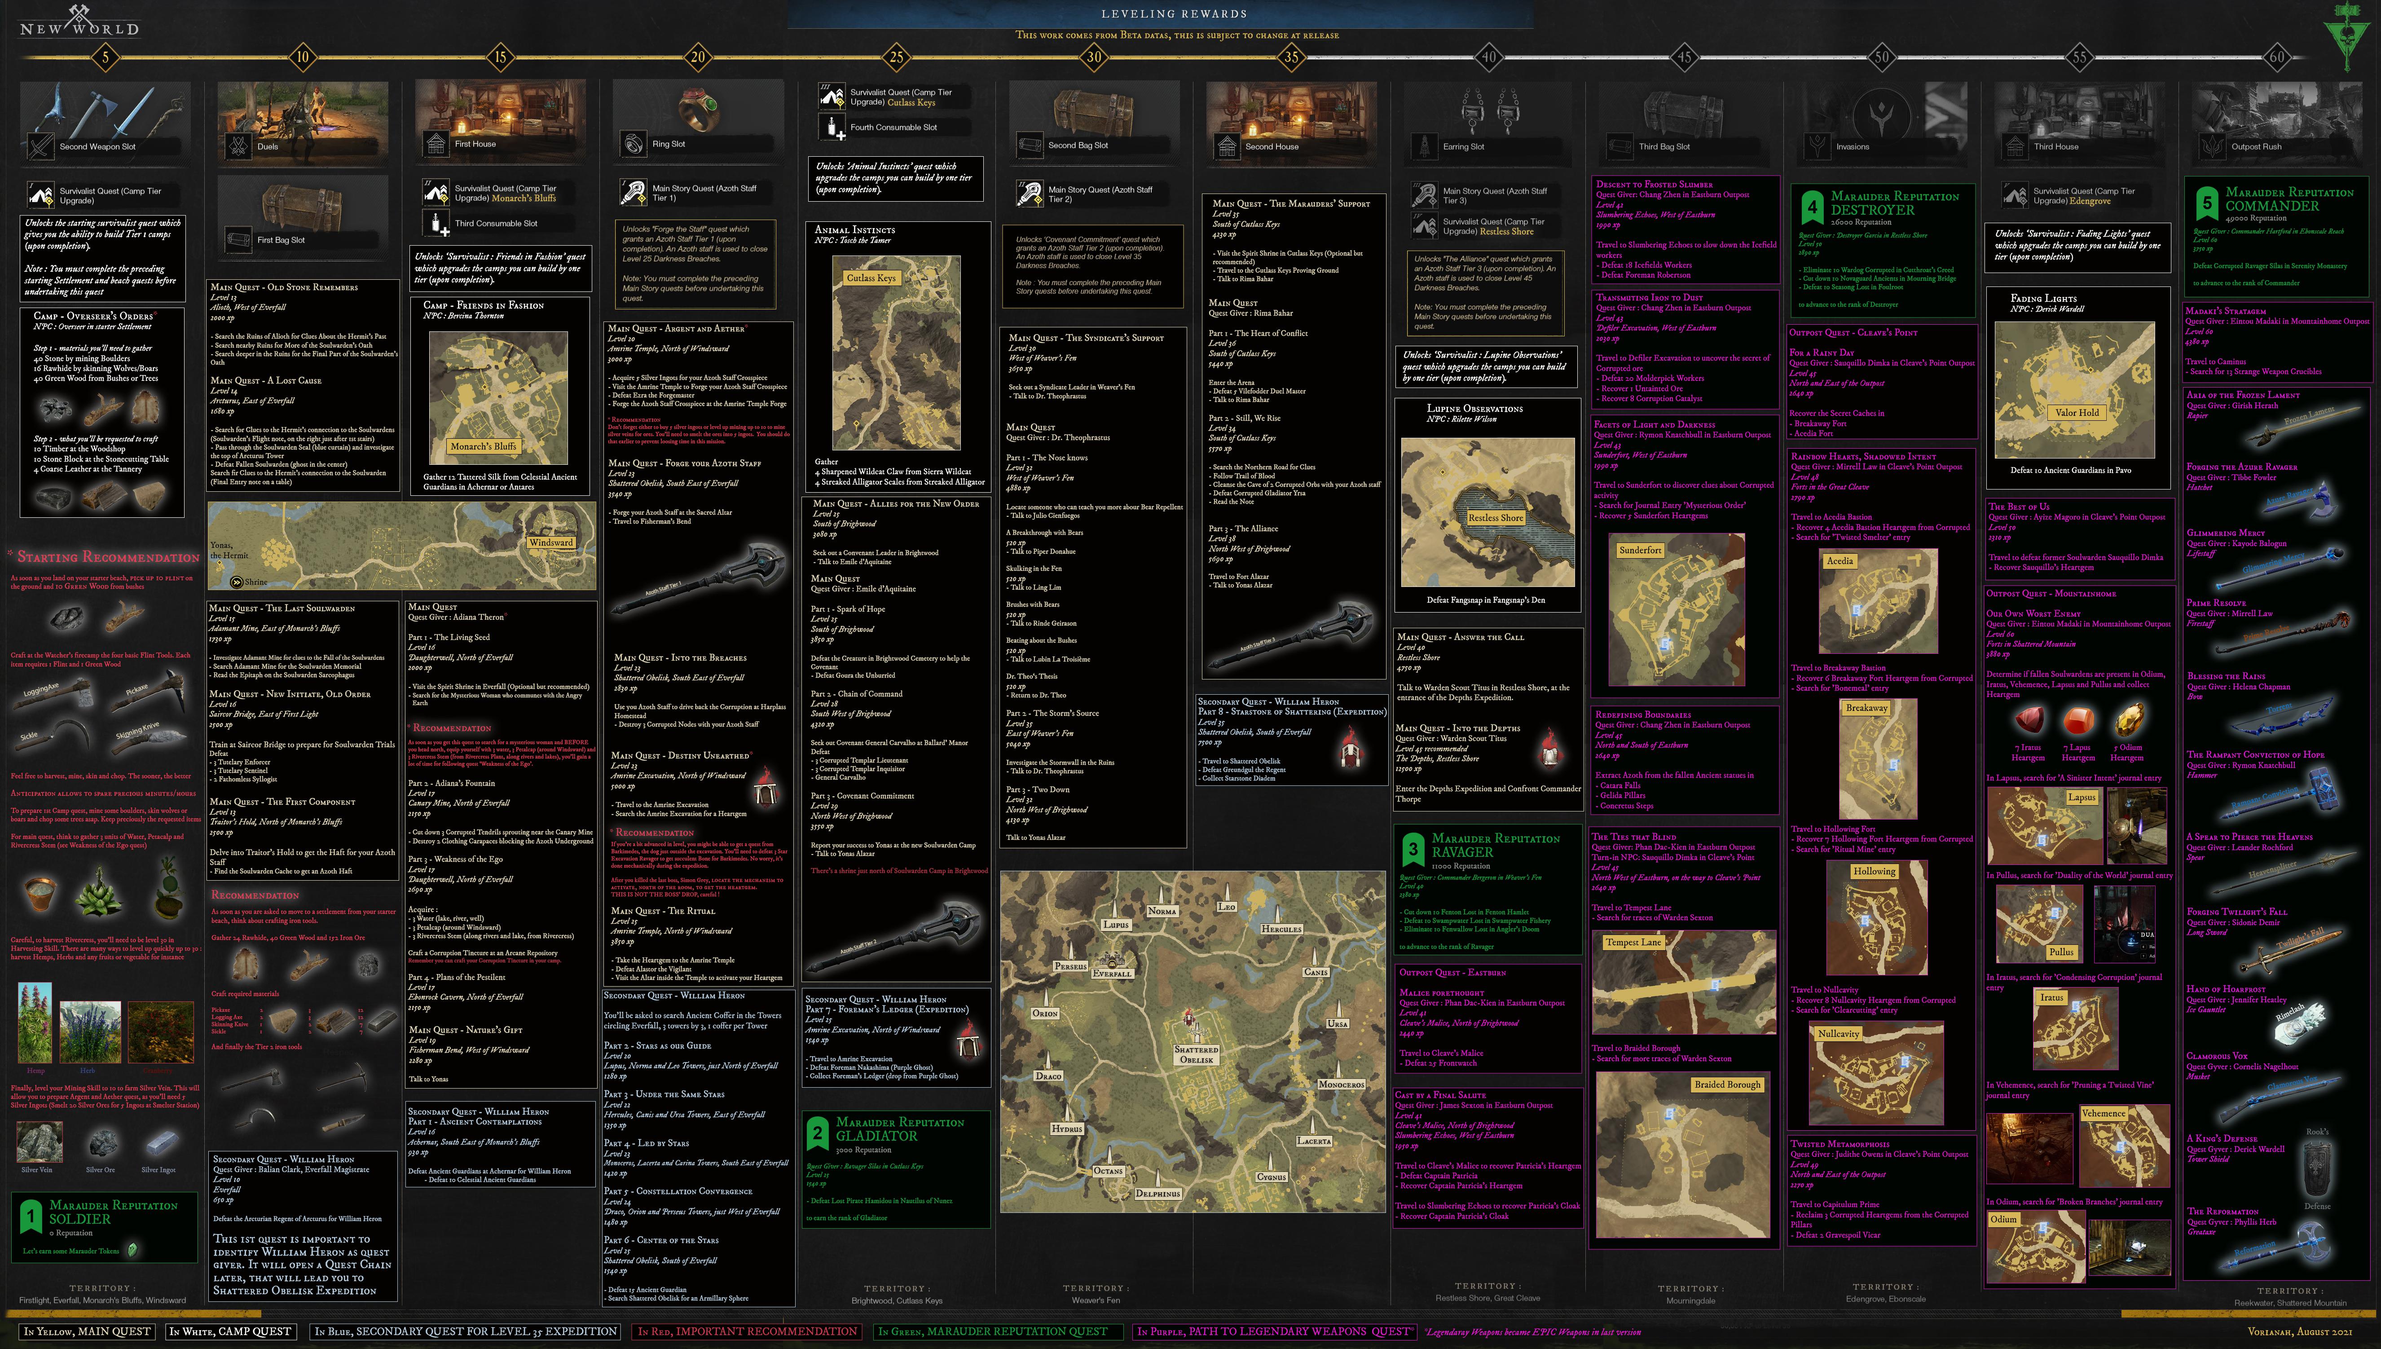2381x1349 pixels.
Task: Click the Fourth Consumable Slot icon
Action: (832, 127)
